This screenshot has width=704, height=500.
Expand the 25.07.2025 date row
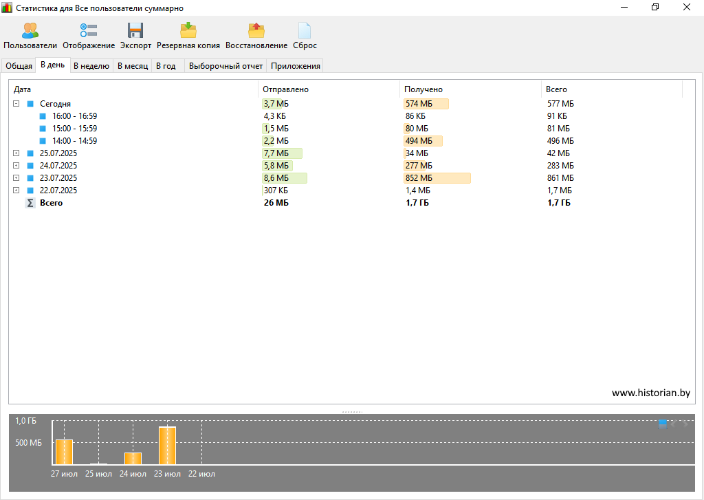point(16,153)
